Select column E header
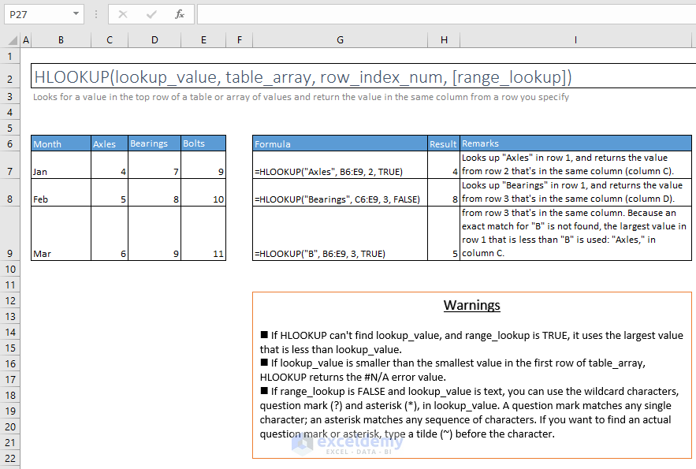Image resolution: width=696 pixels, height=469 pixels. [203, 40]
